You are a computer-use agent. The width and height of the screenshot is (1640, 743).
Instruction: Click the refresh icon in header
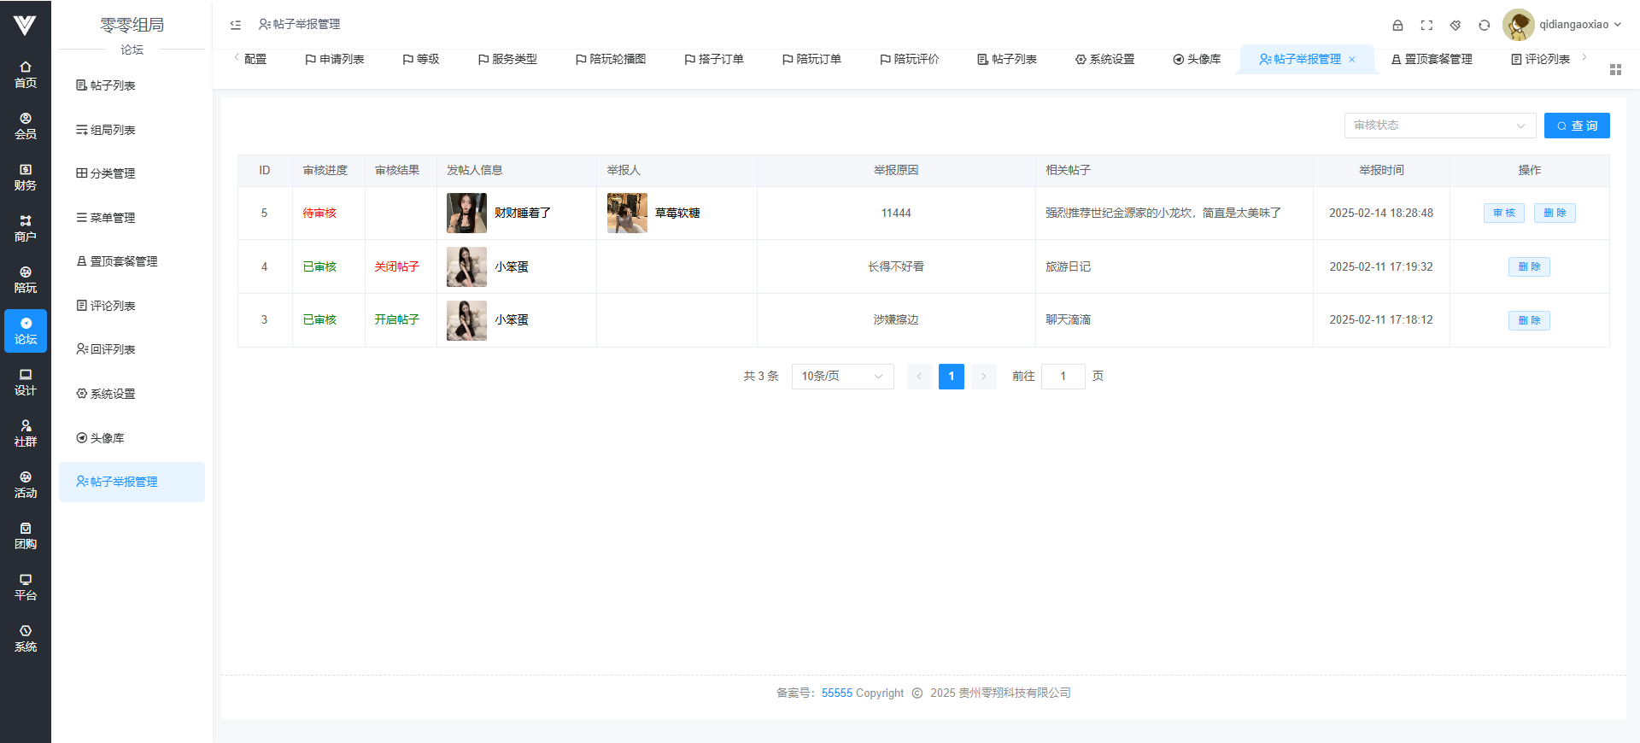1485,25
